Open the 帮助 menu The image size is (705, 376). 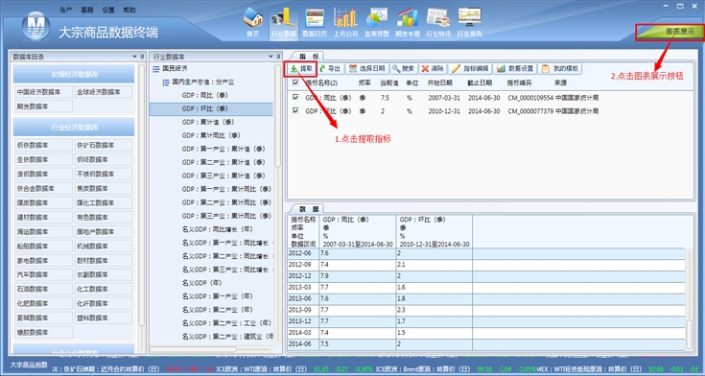click(129, 10)
